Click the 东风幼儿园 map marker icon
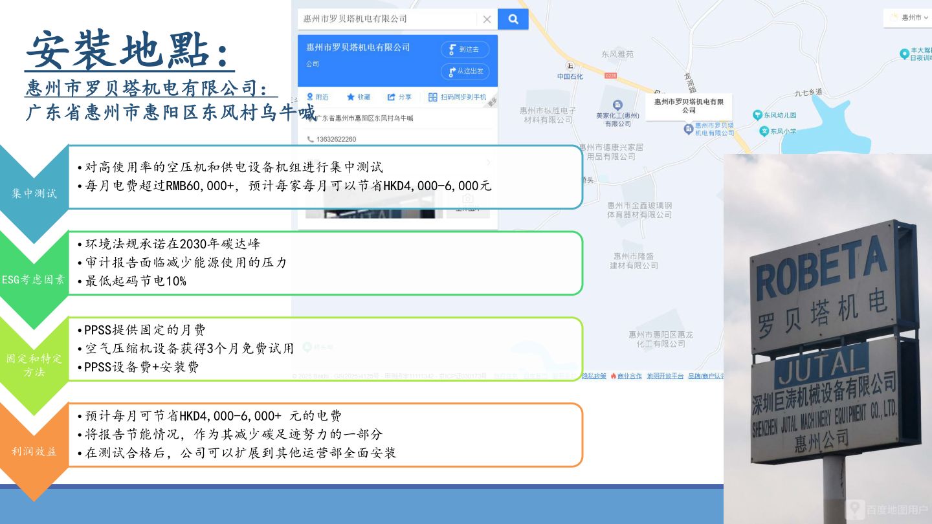The image size is (932, 524). point(757,115)
